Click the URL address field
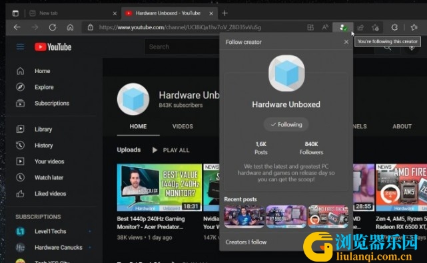 click(x=180, y=27)
